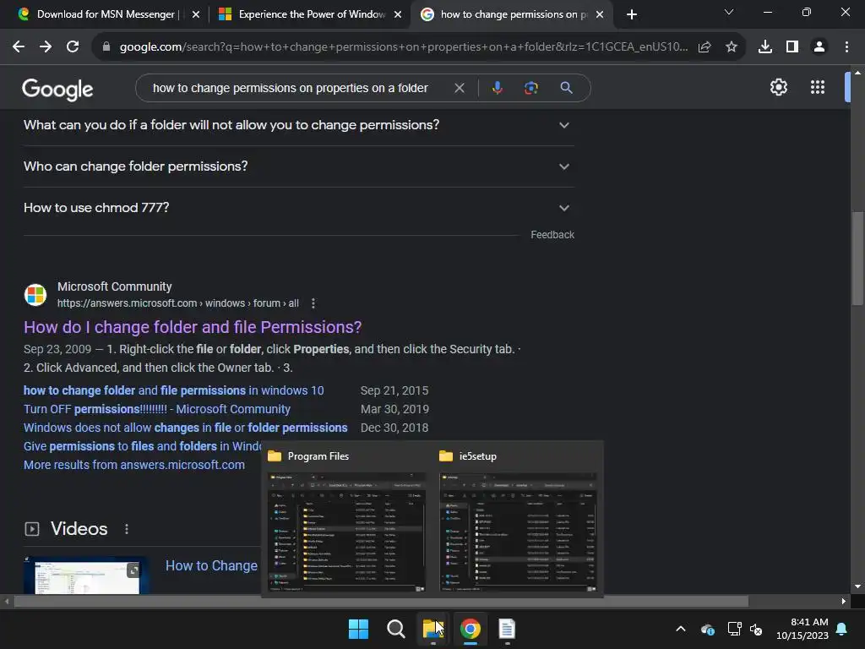
Task: Open Windows taskbar search
Action: [395, 629]
